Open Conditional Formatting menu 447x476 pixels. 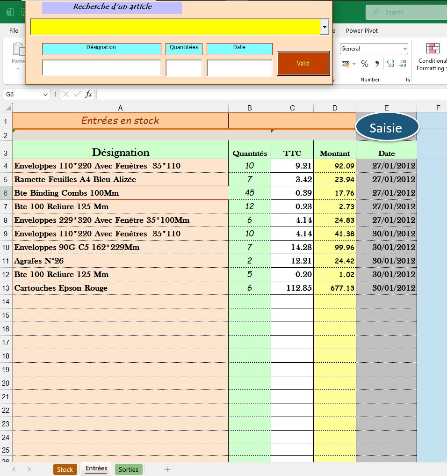tap(432, 57)
